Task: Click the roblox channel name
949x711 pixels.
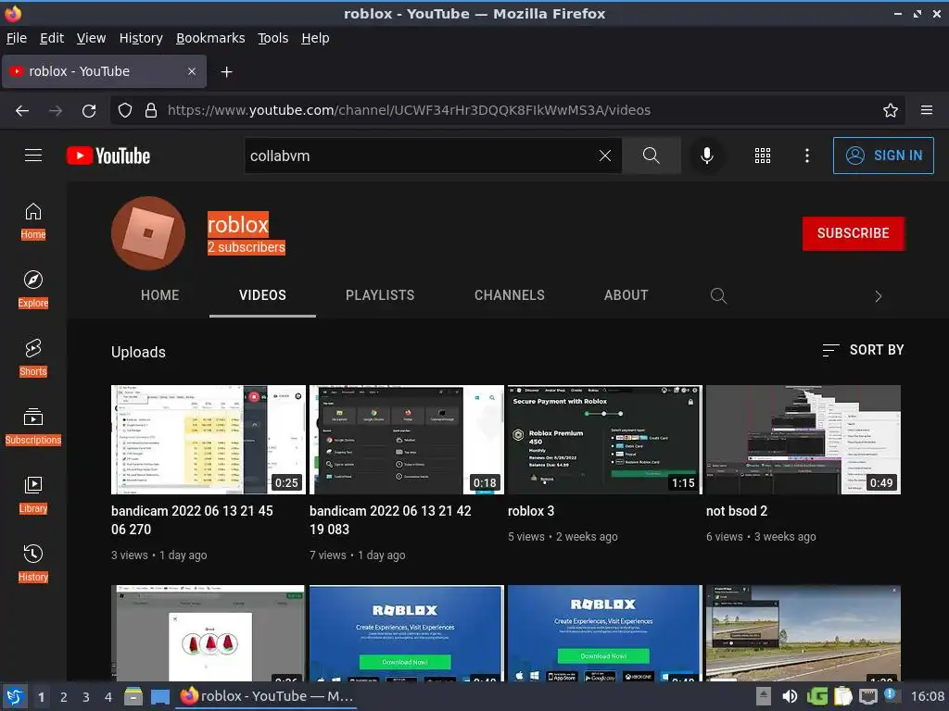Action: [x=238, y=225]
